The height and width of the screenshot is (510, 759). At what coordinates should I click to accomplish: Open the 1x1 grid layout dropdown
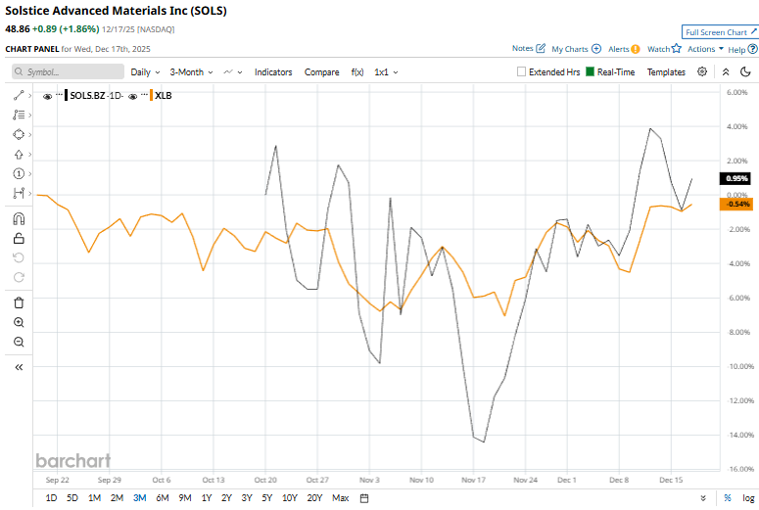coord(386,72)
